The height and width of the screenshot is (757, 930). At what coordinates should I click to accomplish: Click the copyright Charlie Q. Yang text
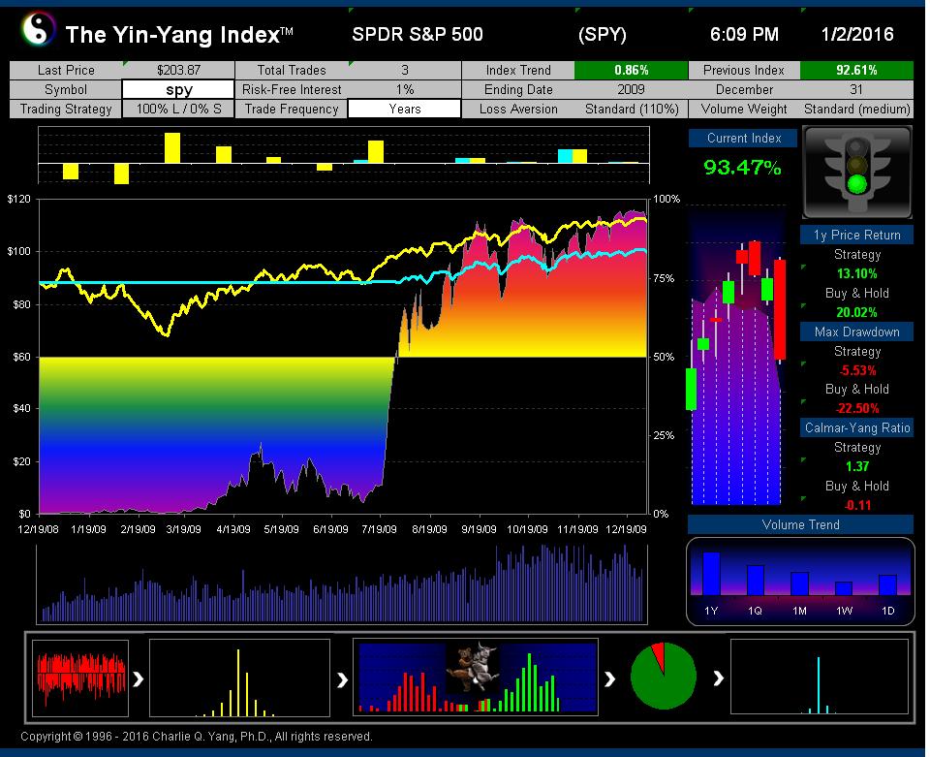pyautogui.click(x=196, y=737)
